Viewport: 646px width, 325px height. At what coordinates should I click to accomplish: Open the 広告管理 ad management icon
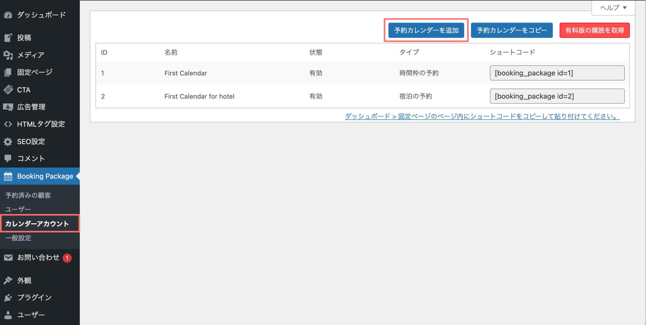pyautogui.click(x=8, y=107)
